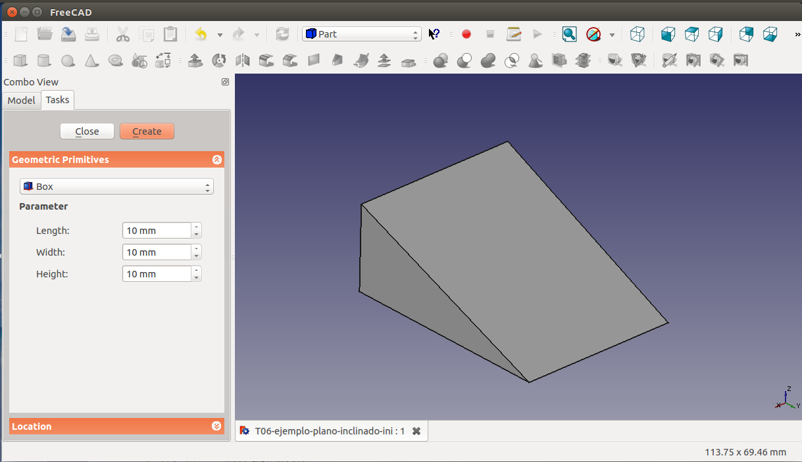Screen dimensions: 802x462
Task: Click the Fit all zoom icon
Action: [569, 34]
